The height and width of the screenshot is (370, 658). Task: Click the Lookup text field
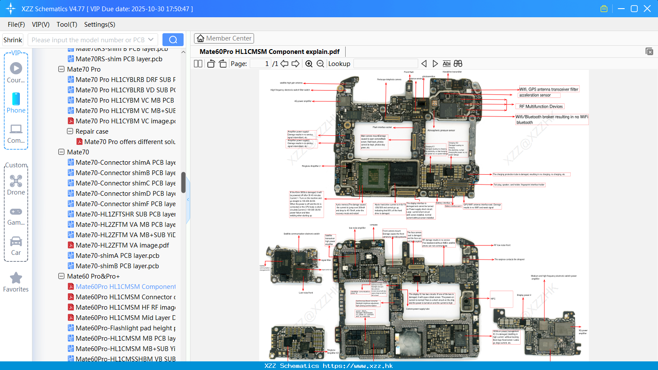point(385,63)
